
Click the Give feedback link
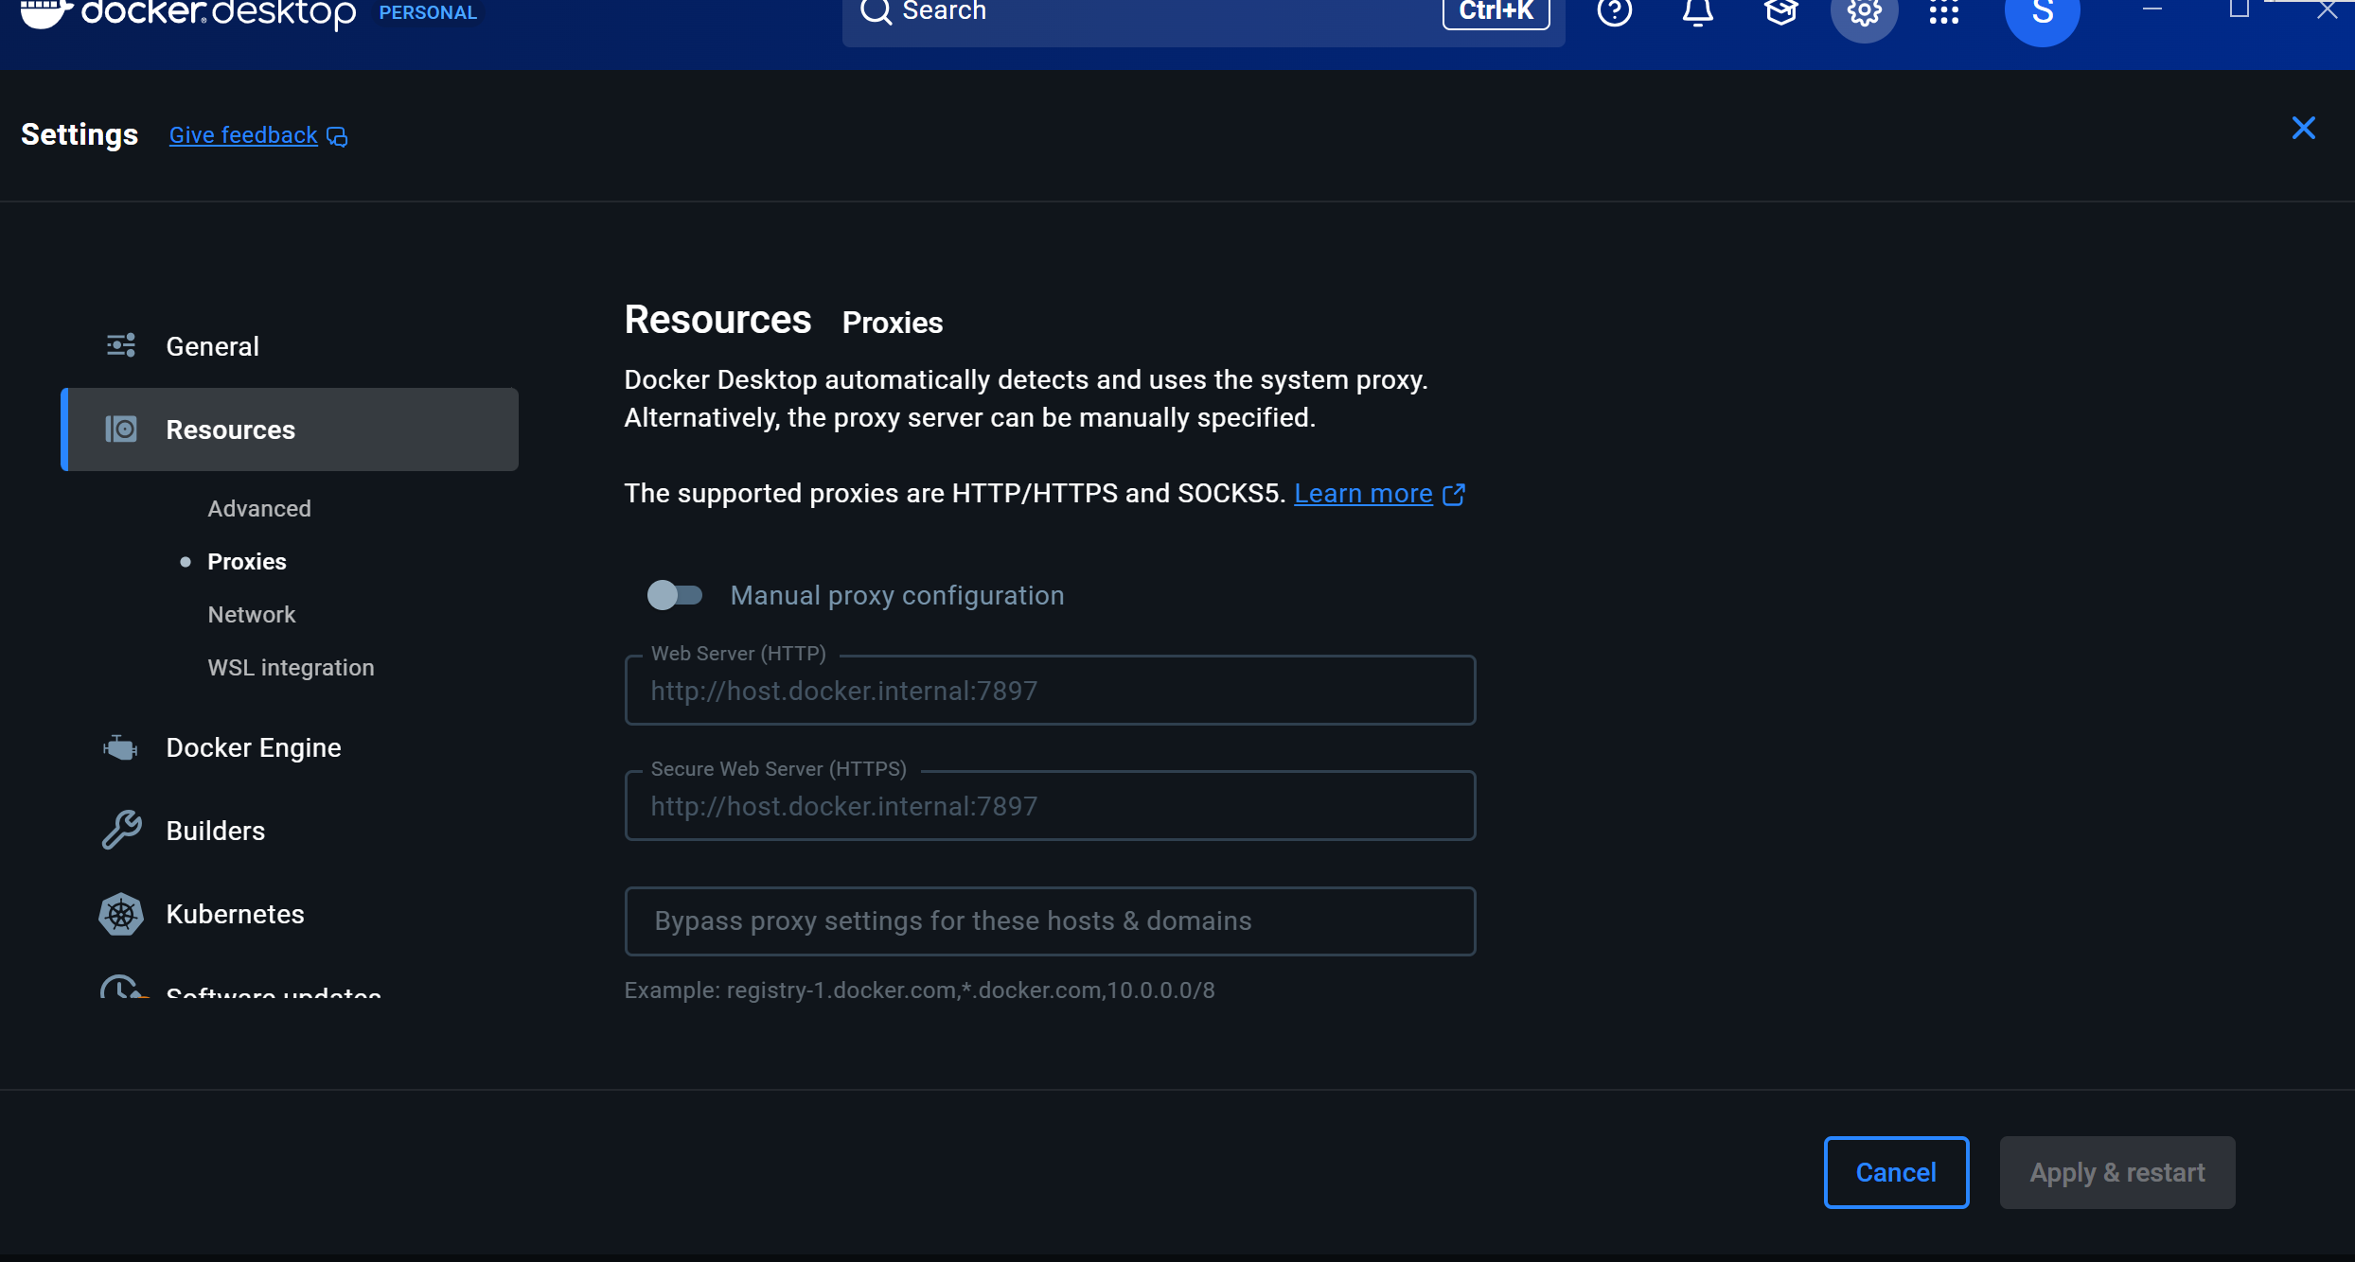tap(243, 135)
